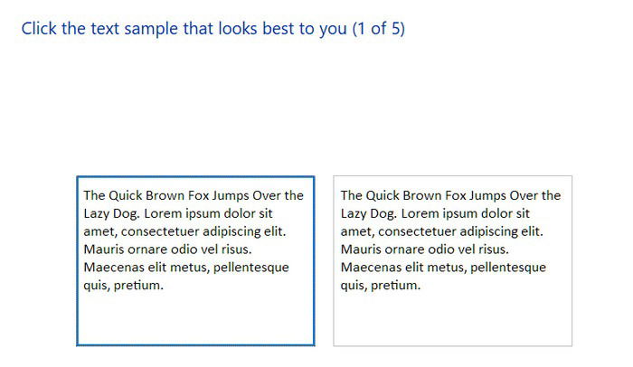The image size is (633, 367).
Task: Choose the gray-bordered unselected text sample
Action: [452, 261]
